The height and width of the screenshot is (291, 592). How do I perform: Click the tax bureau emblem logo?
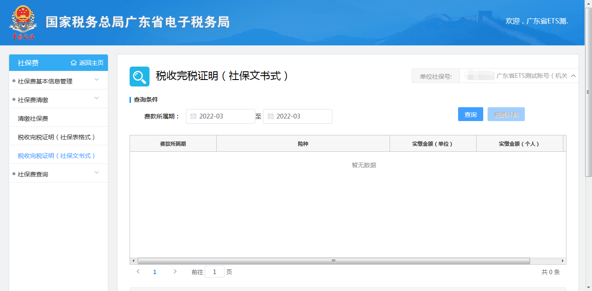(22, 22)
